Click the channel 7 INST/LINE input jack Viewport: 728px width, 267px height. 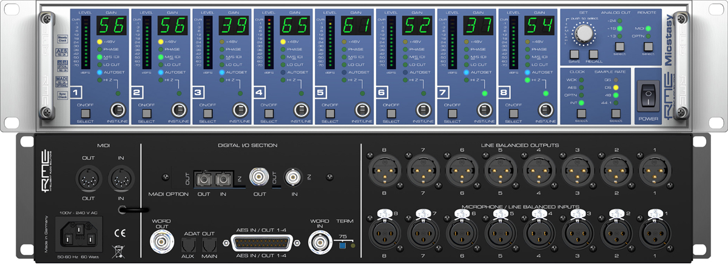(483, 111)
